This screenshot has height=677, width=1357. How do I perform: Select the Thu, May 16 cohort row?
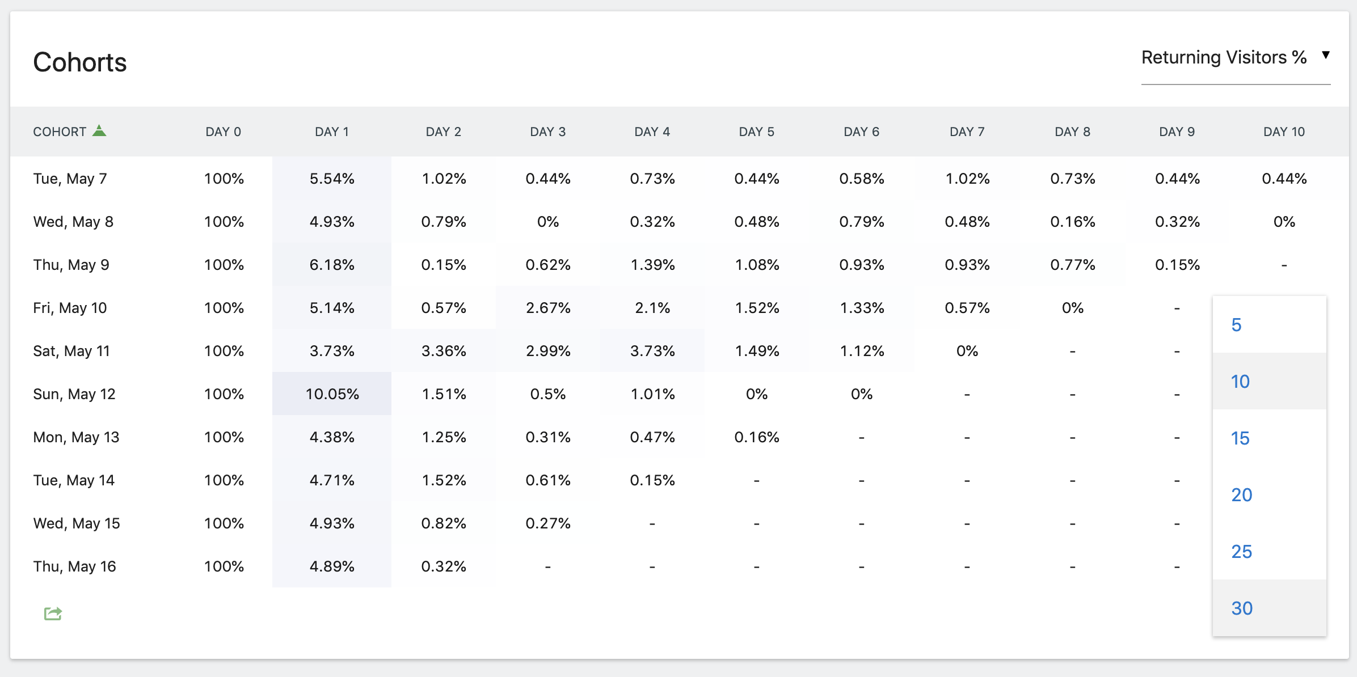click(74, 566)
